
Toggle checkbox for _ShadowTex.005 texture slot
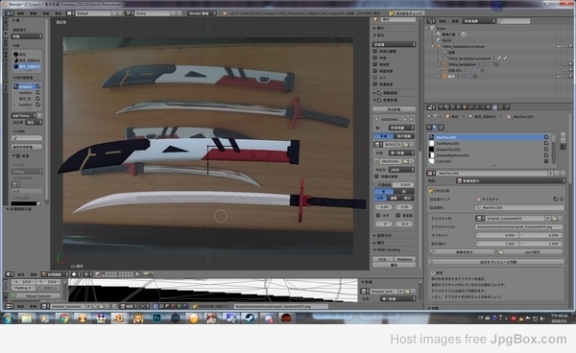[x=546, y=149]
